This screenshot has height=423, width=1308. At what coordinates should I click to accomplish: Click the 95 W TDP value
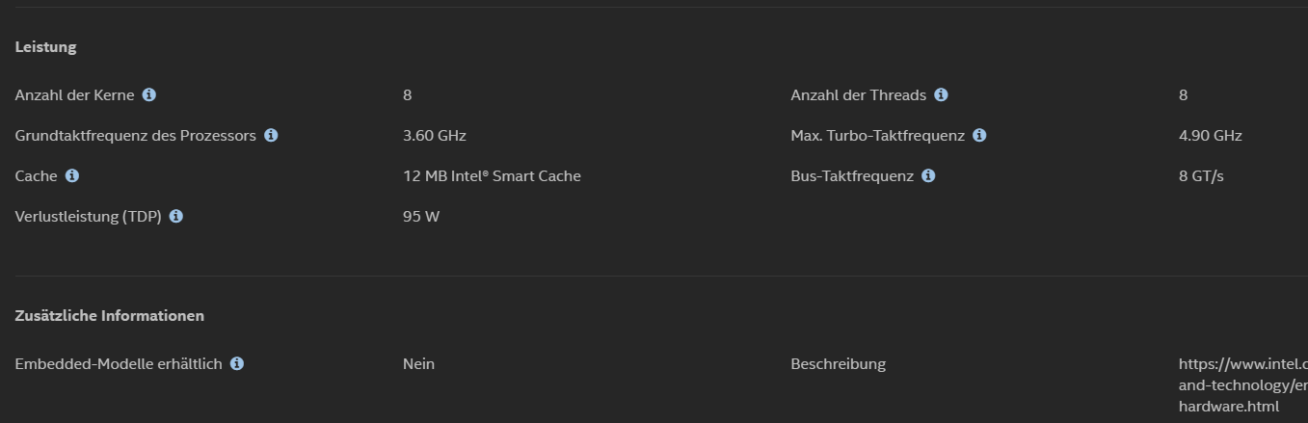coord(421,216)
